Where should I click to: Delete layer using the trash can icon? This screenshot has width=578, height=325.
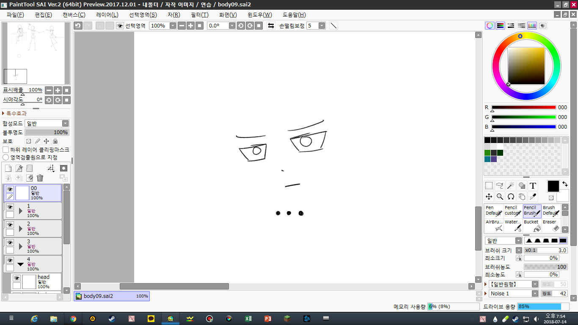point(40,178)
